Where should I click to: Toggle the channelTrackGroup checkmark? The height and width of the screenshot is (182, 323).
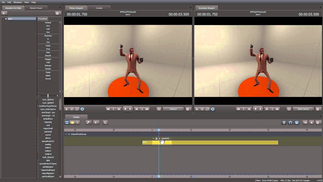pyautogui.click(x=69, y=134)
